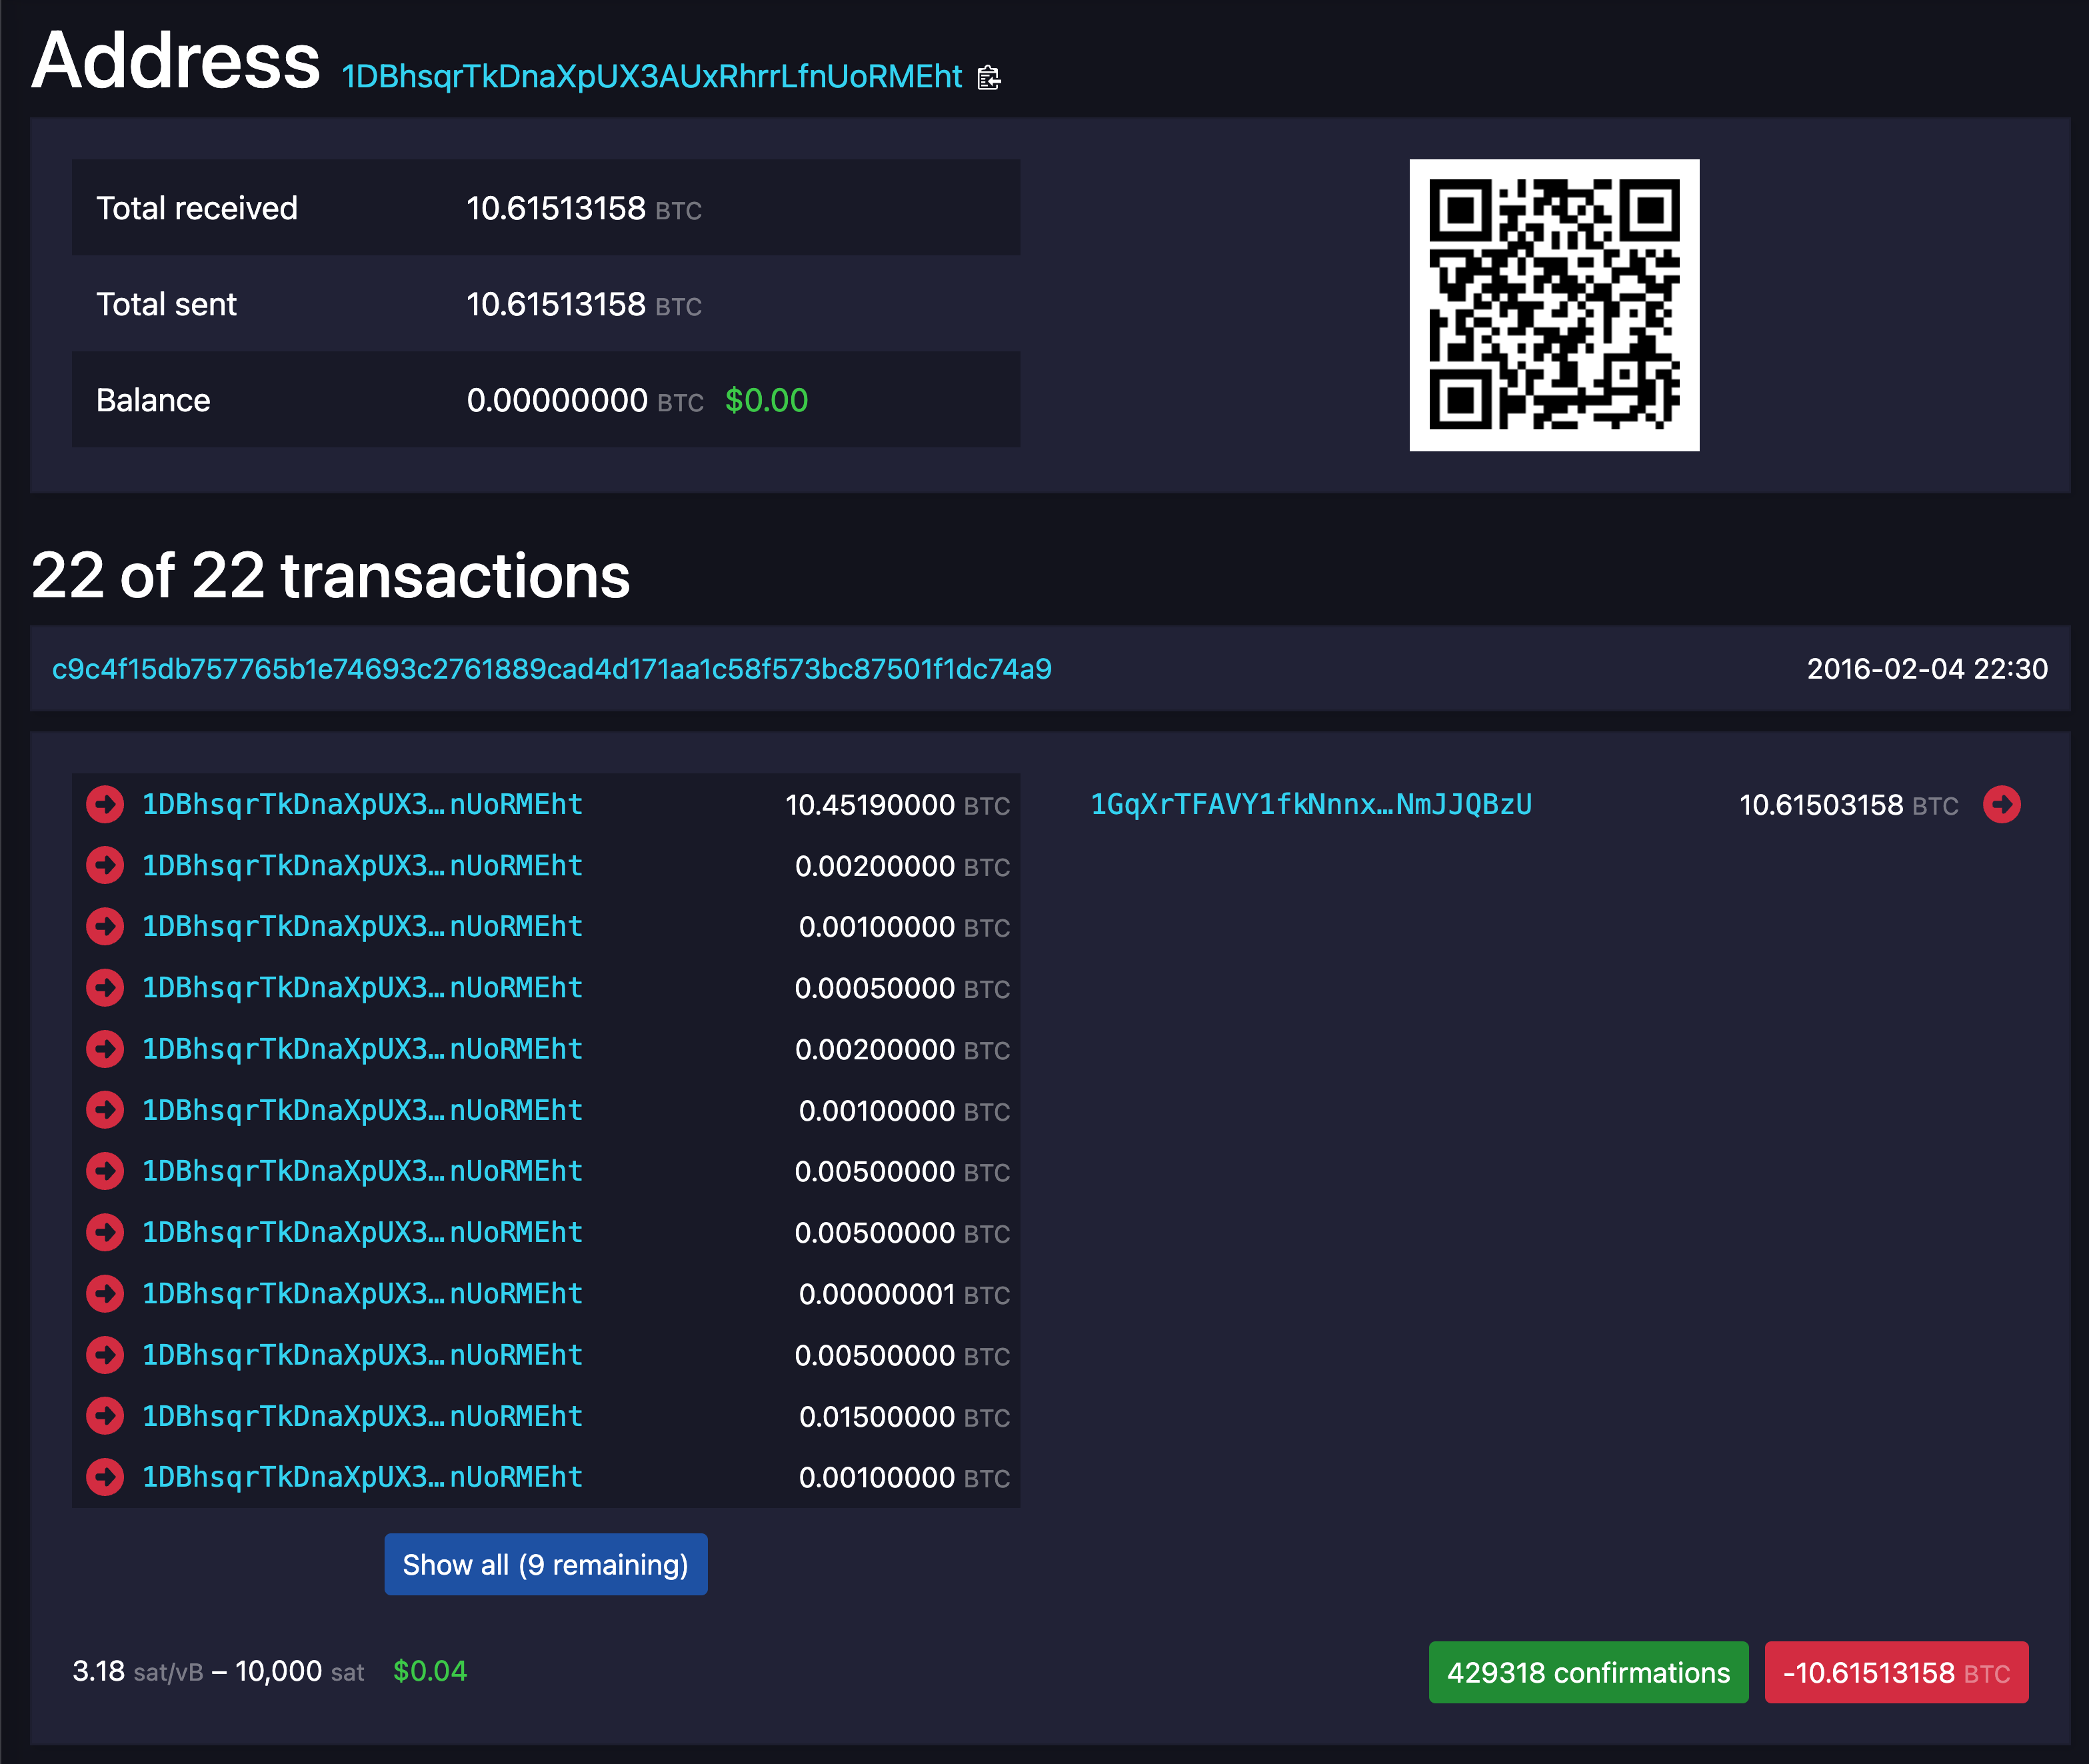This screenshot has width=2089, height=1764.
Task: Click red arrow beside 0.00050000 BTC input
Action: tap(105, 988)
